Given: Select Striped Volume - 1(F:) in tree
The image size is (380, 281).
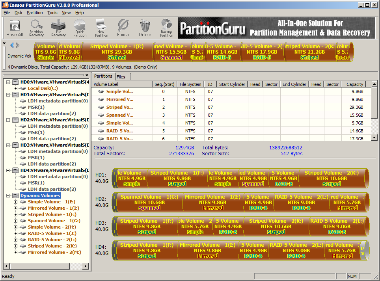Looking at the screenshot, I should click(52, 214).
